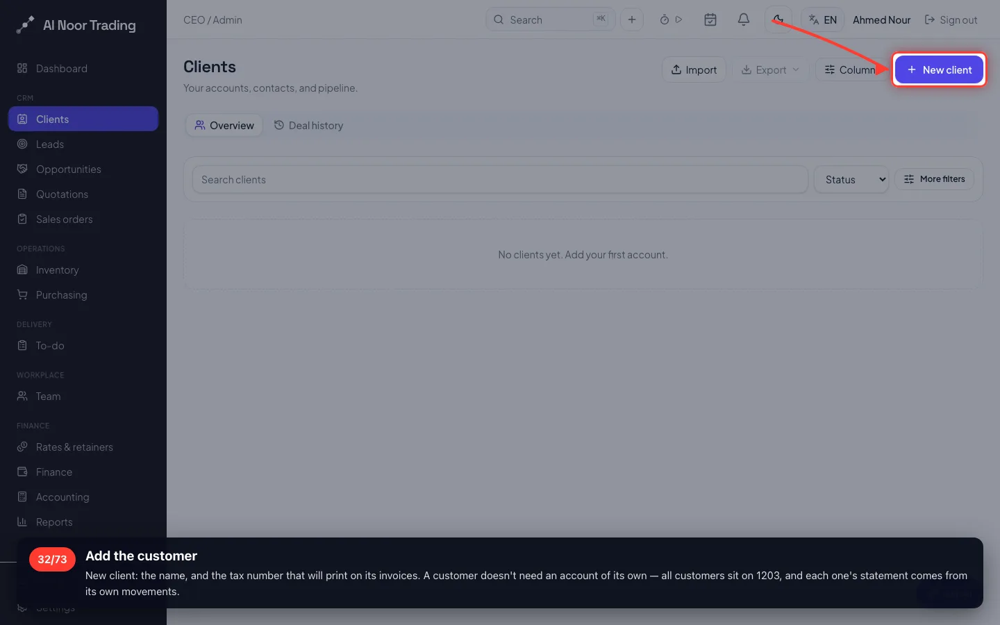This screenshot has width=1000, height=625.
Task: Click Sign out
Action: click(951, 19)
